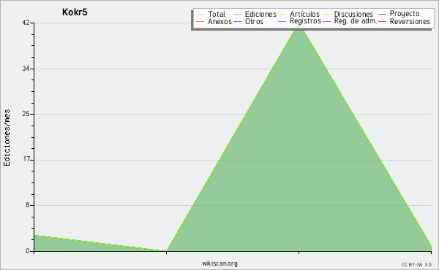439x270 pixels.
Task: Click the yellow Discusiones line swatch
Action: point(327,14)
